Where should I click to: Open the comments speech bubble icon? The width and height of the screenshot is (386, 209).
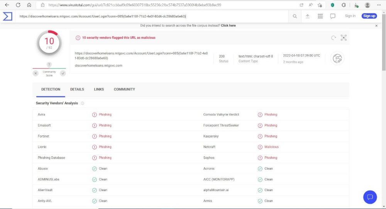pyautogui.click(x=333, y=16)
